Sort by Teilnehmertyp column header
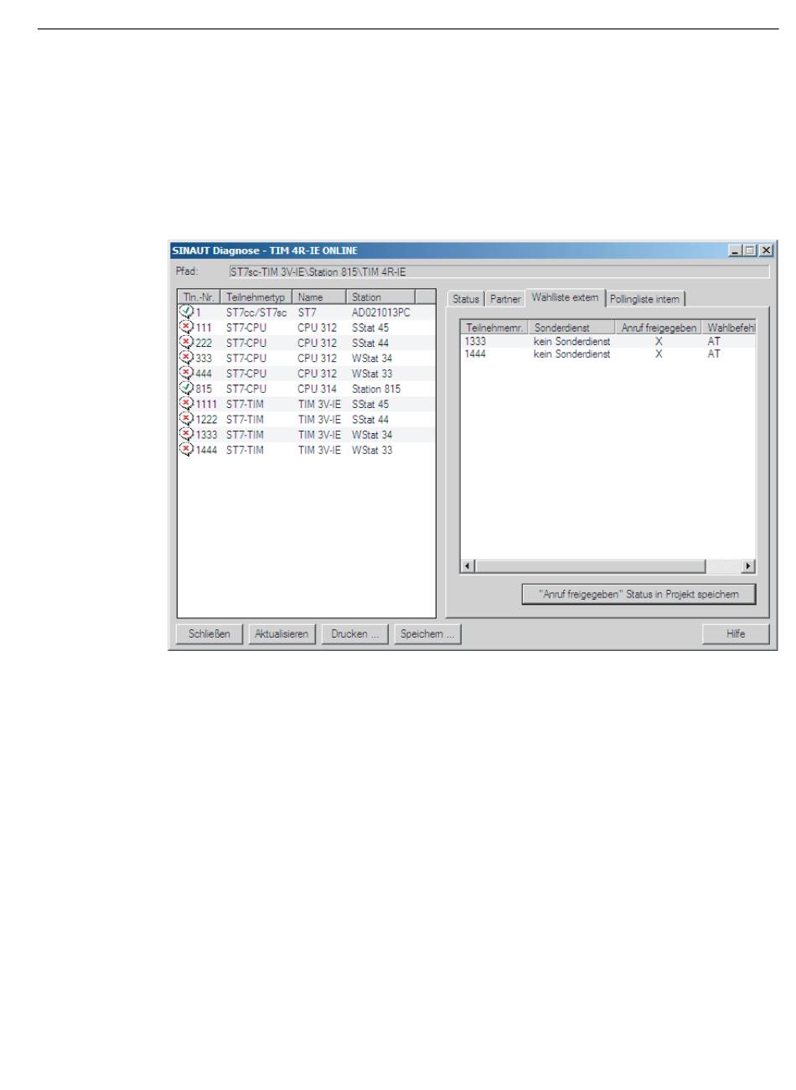 pyautogui.click(x=256, y=297)
